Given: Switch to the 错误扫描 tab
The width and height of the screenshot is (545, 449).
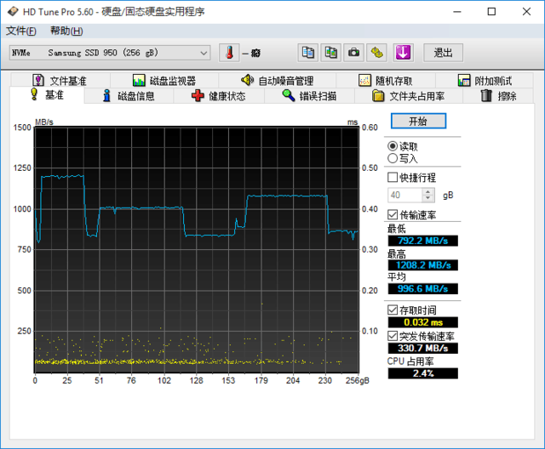Looking at the screenshot, I should pyautogui.click(x=310, y=96).
